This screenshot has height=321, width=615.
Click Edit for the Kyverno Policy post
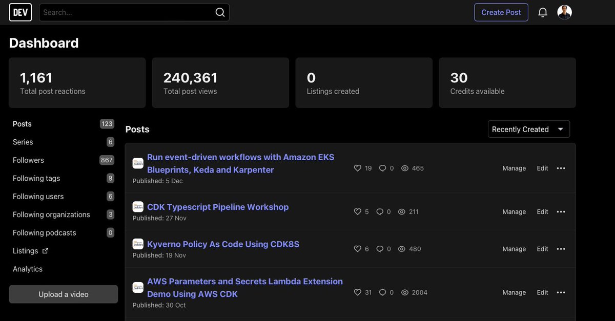[543, 249]
